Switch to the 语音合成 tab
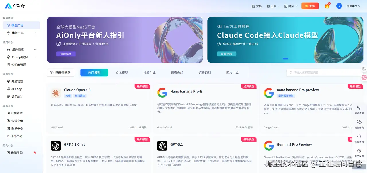The image size is (367, 173). [x=177, y=73]
